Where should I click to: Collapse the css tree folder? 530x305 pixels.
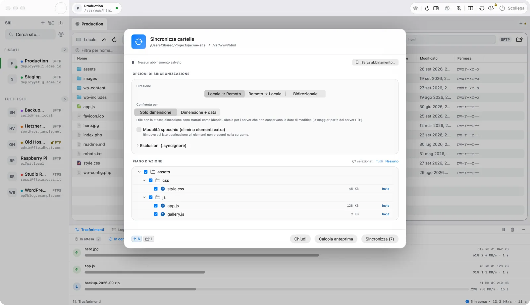pos(144,180)
